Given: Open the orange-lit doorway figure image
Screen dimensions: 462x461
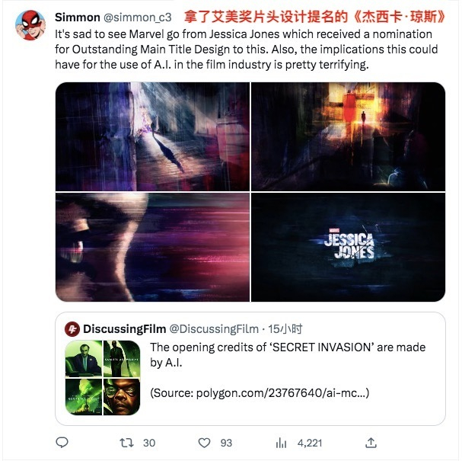Looking at the screenshot, I should pos(349,136).
